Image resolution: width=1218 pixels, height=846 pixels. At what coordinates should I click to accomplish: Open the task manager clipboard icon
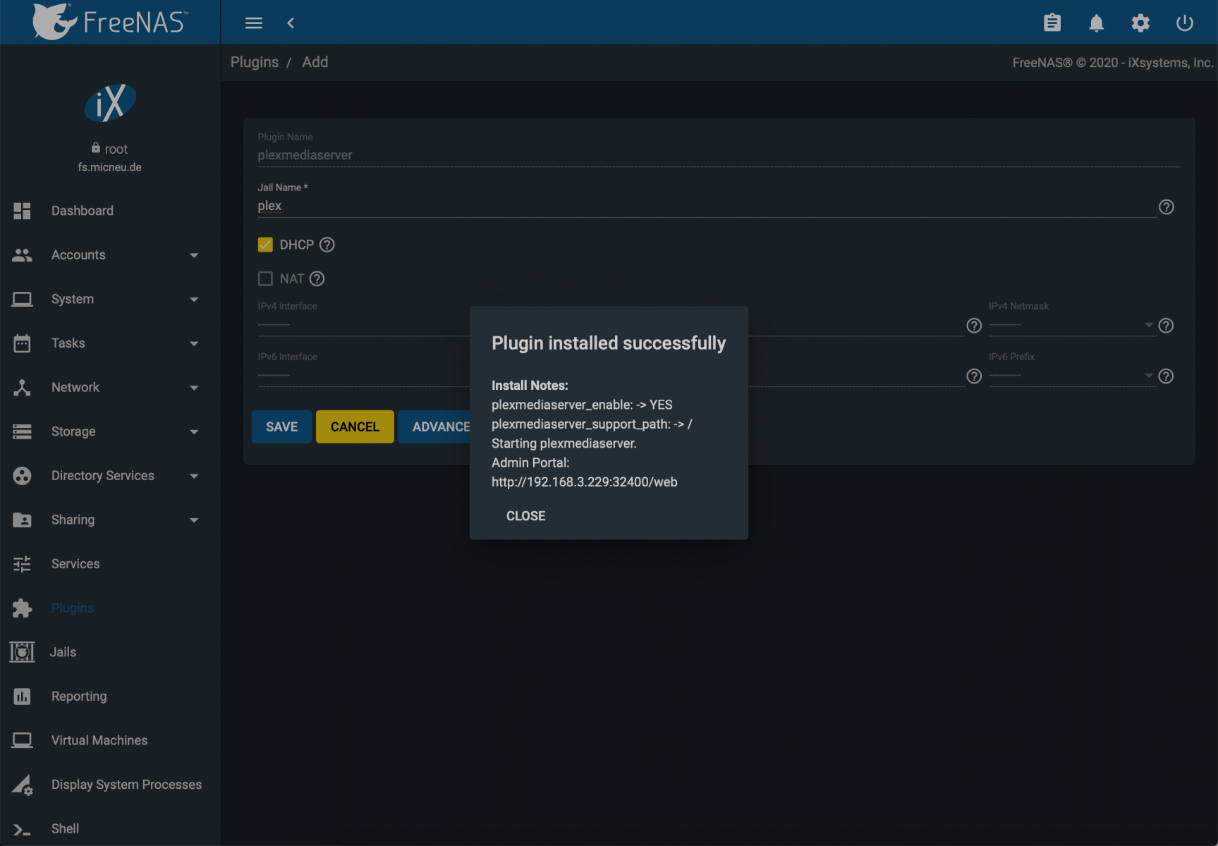pyautogui.click(x=1052, y=23)
